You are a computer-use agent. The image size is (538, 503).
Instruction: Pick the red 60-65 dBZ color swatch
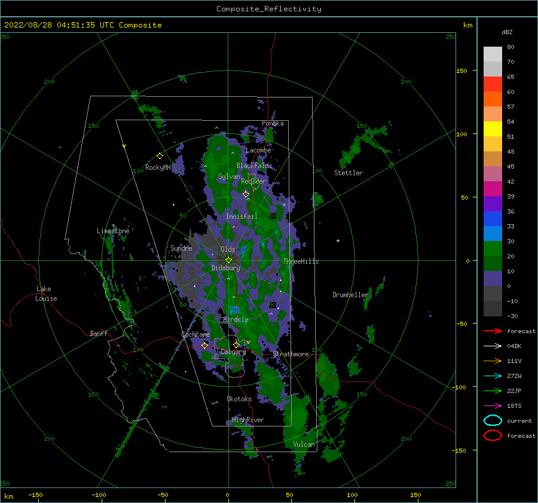pos(493,84)
